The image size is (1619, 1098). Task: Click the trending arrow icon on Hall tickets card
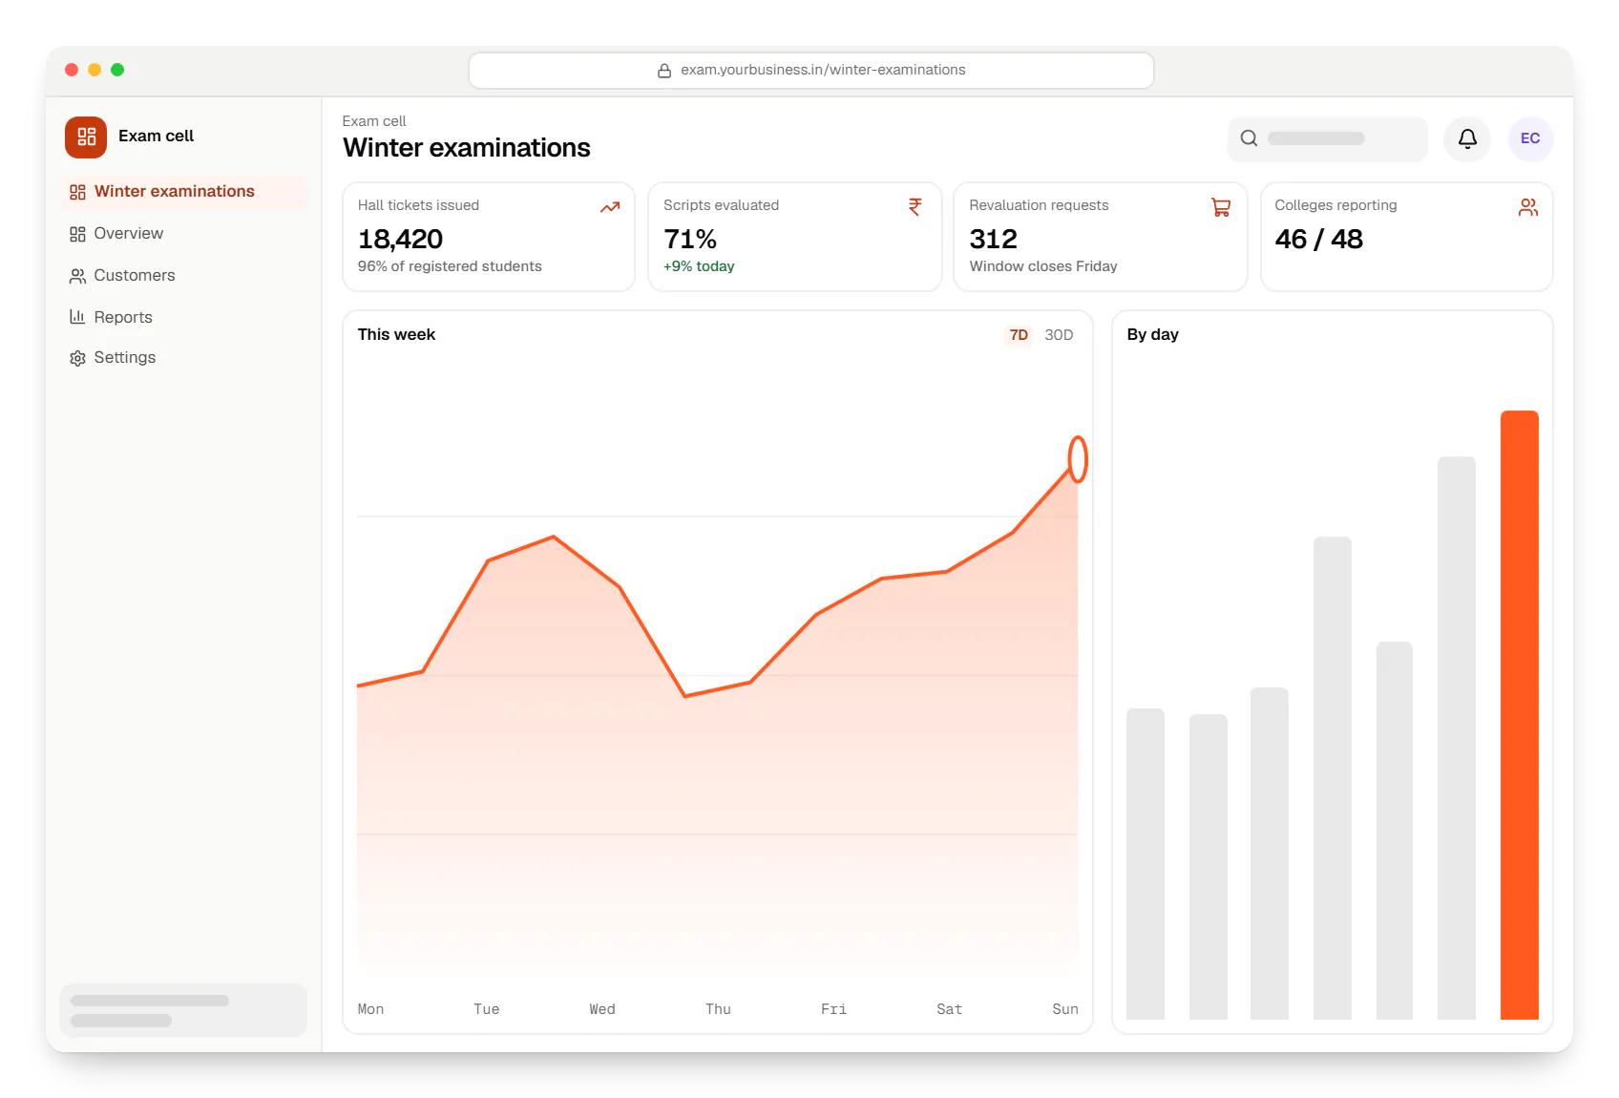coord(610,207)
